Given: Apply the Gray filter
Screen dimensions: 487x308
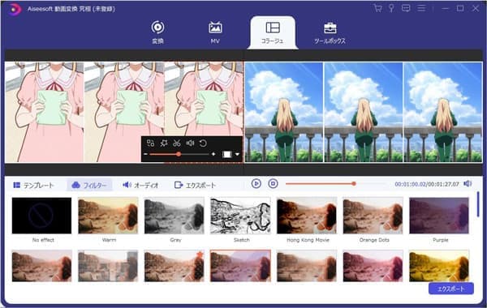Looking at the screenshot, I should (x=175, y=216).
